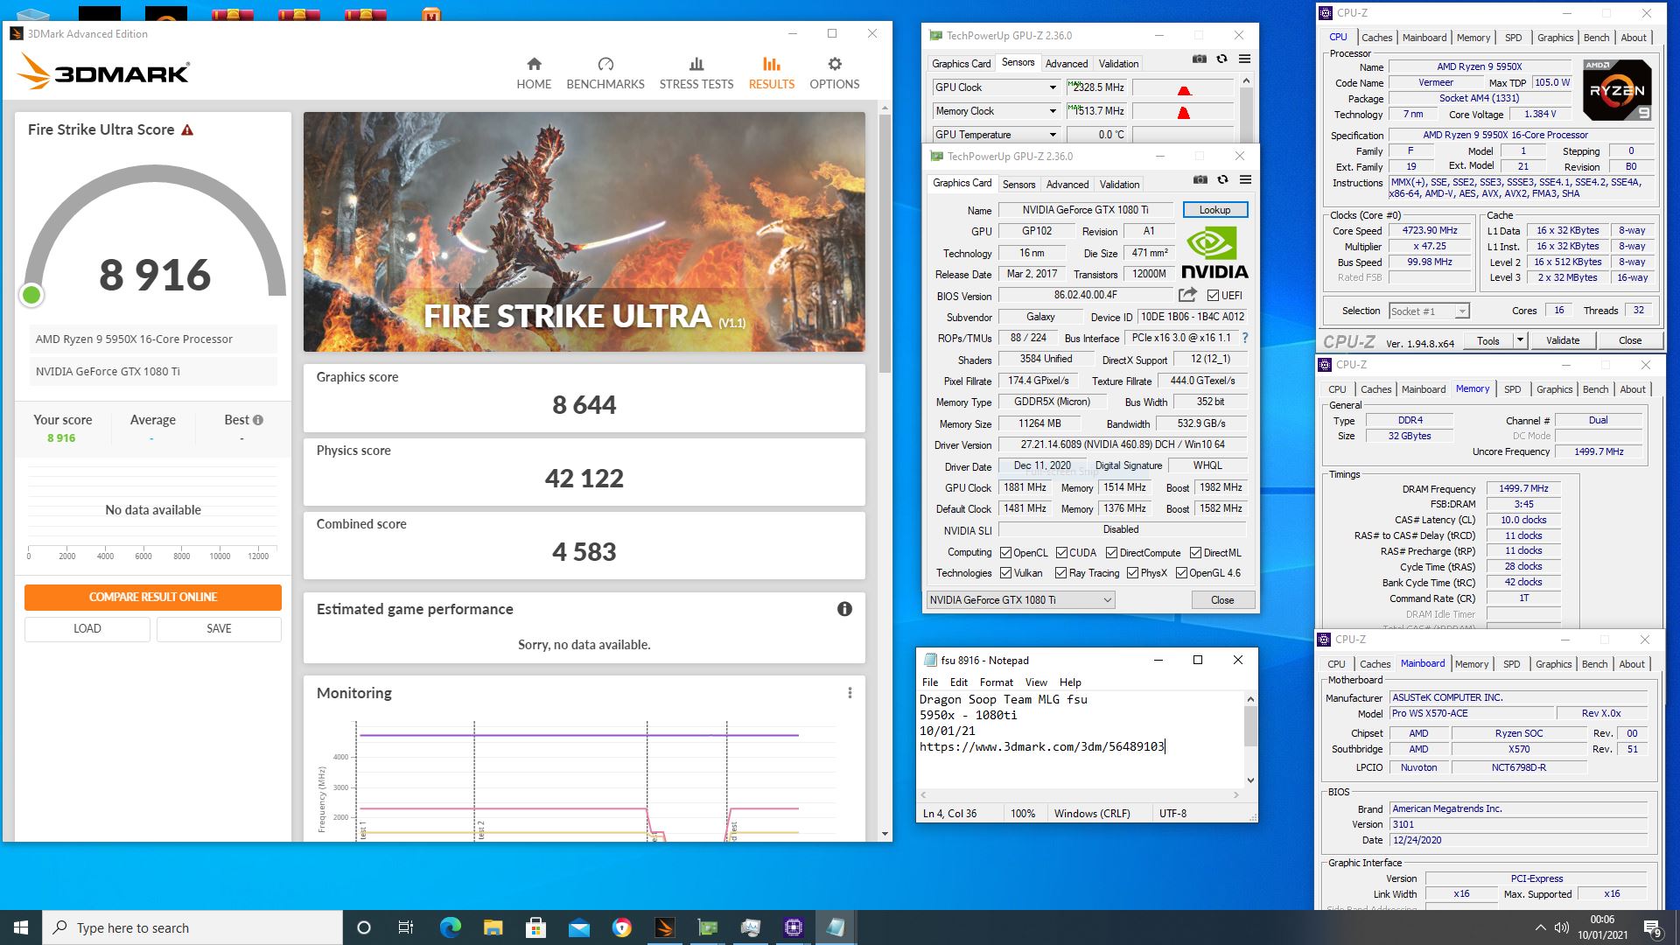Open the Bench tab in bottom CPU-Z window
The height and width of the screenshot is (945, 1680).
pos(1594,664)
